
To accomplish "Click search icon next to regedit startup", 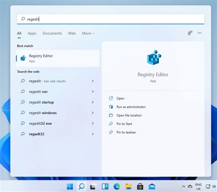I will point(23,102).
